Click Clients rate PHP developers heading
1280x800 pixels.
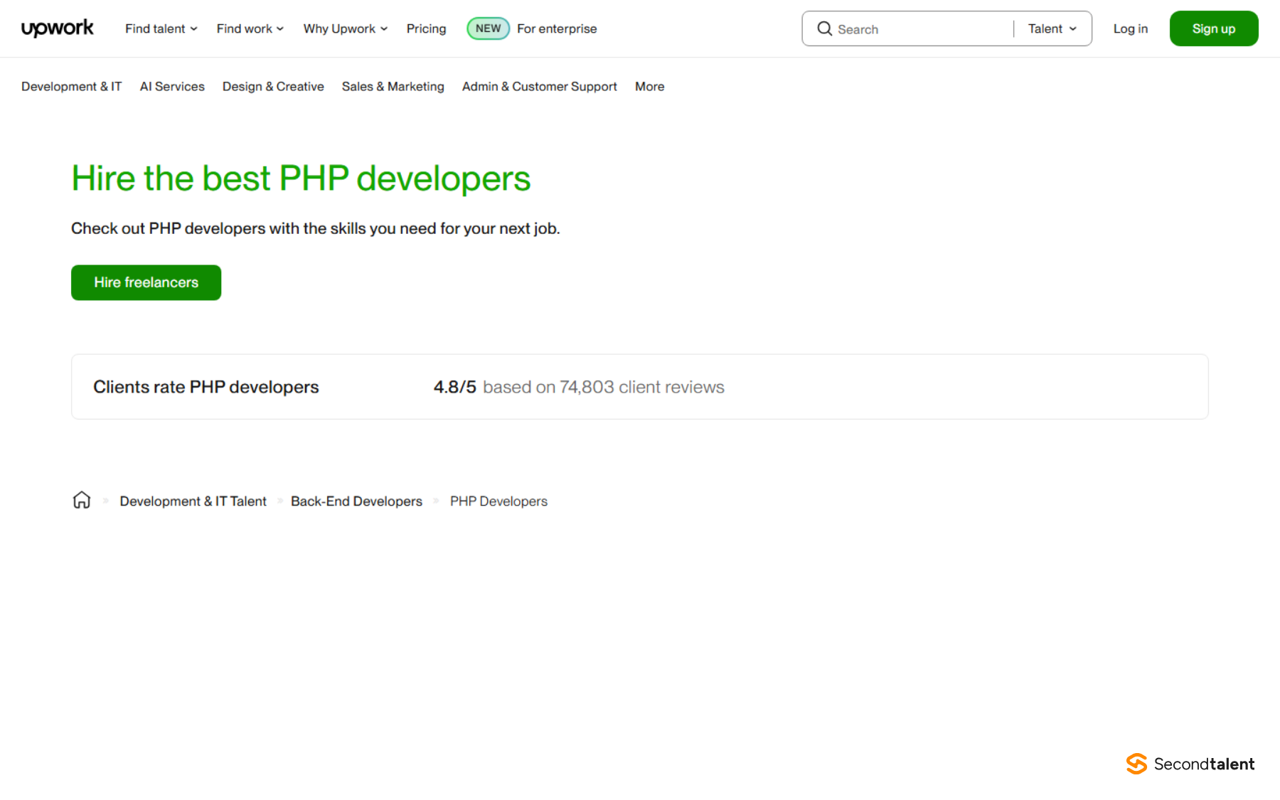tap(206, 387)
